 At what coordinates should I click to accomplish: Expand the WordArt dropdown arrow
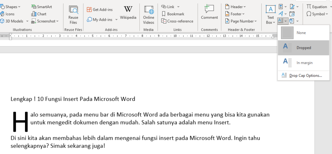click(286, 14)
